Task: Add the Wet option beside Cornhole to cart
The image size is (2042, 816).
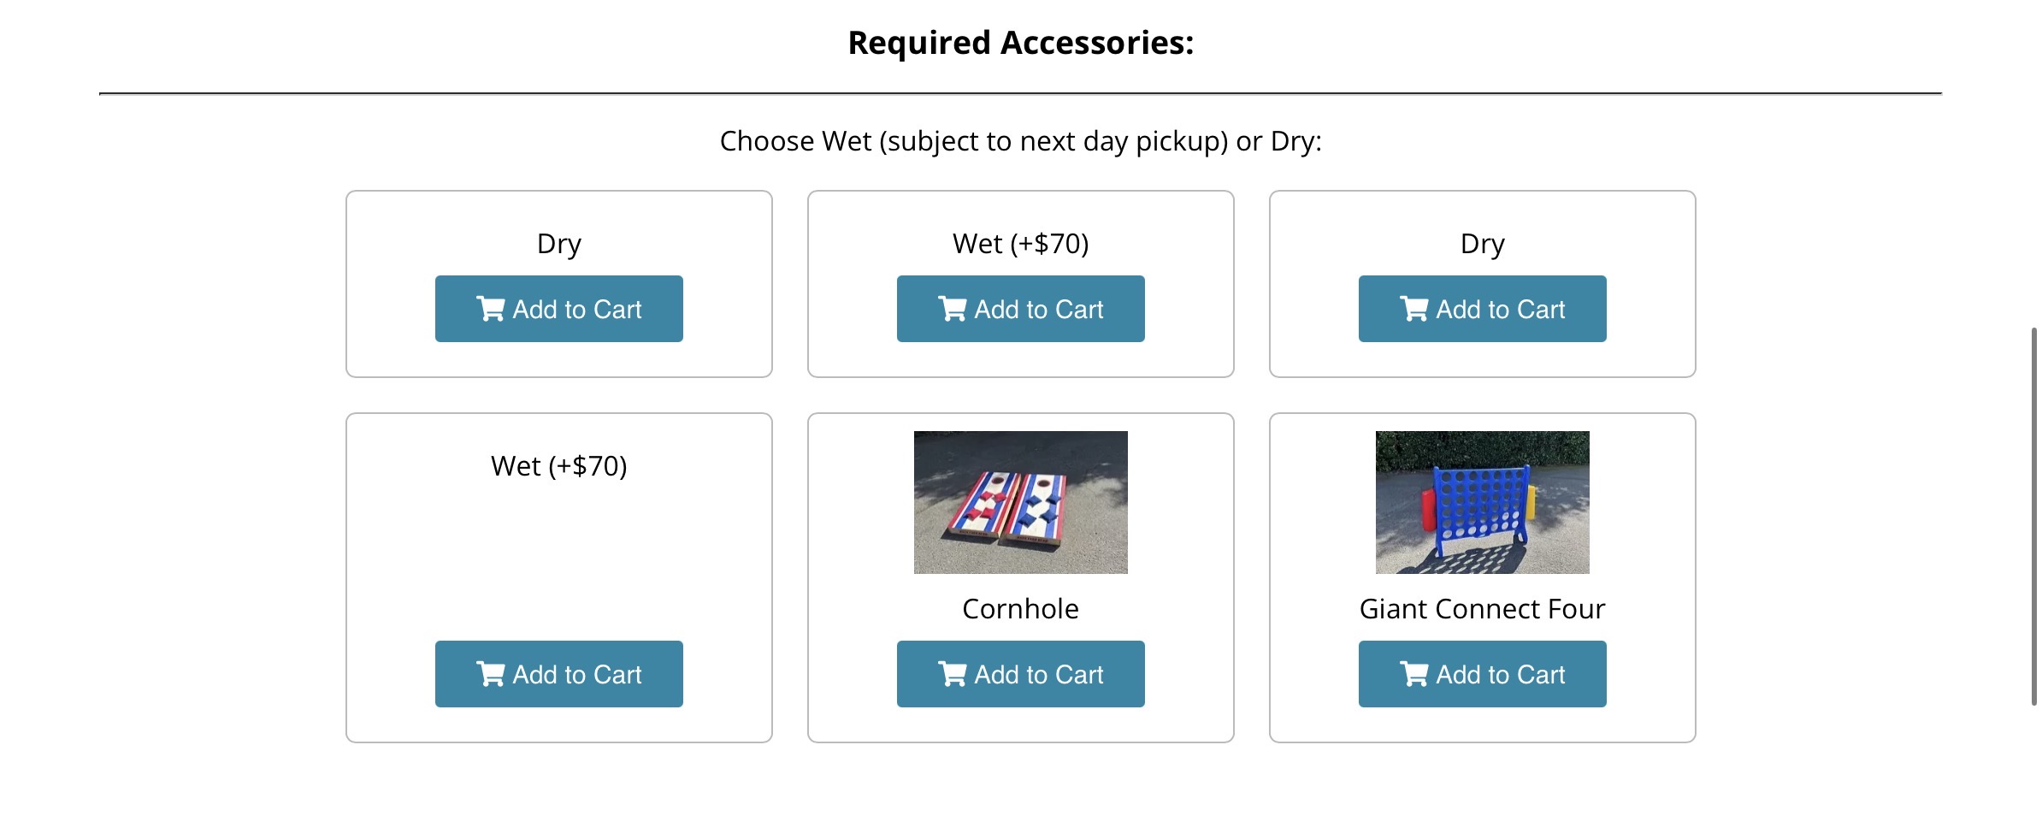Action: point(558,674)
